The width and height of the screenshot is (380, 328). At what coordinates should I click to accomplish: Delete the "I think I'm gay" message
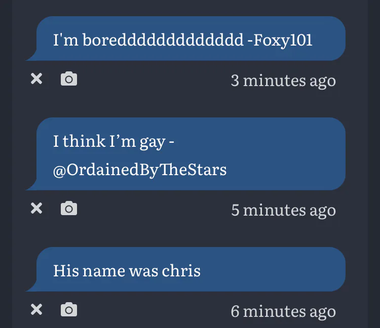(x=36, y=208)
